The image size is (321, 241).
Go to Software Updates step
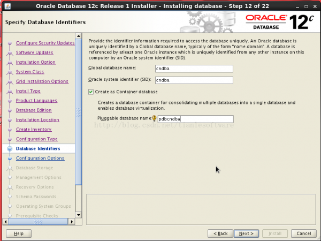tap(34, 52)
